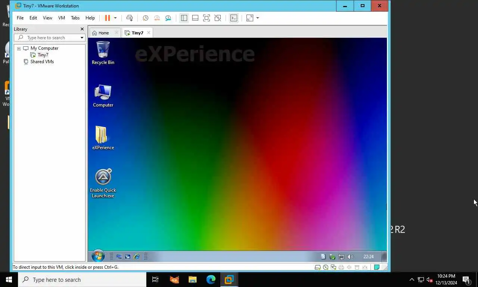Open the Snapshot Manager toolbar icon

[168, 18]
